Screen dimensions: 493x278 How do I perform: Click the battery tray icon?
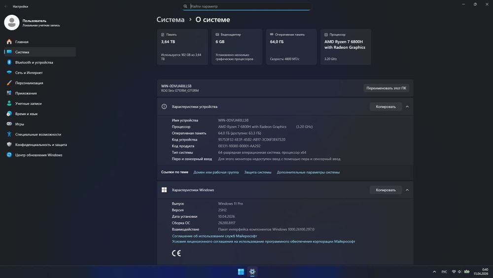[x=466, y=272]
